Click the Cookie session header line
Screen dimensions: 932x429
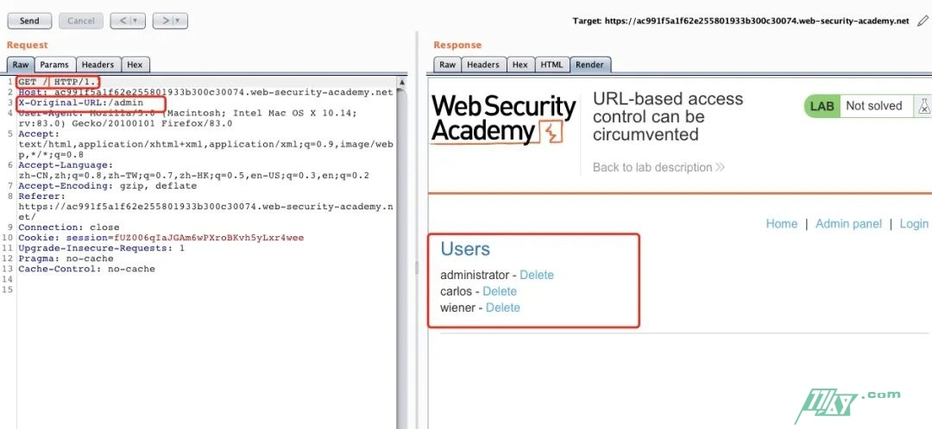(x=161, y=238)
